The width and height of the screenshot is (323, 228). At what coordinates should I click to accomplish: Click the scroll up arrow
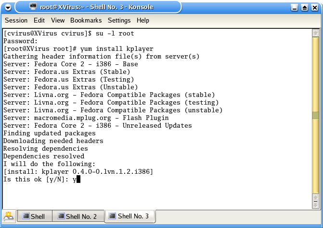pyautogui.click(x=315, y=33)
